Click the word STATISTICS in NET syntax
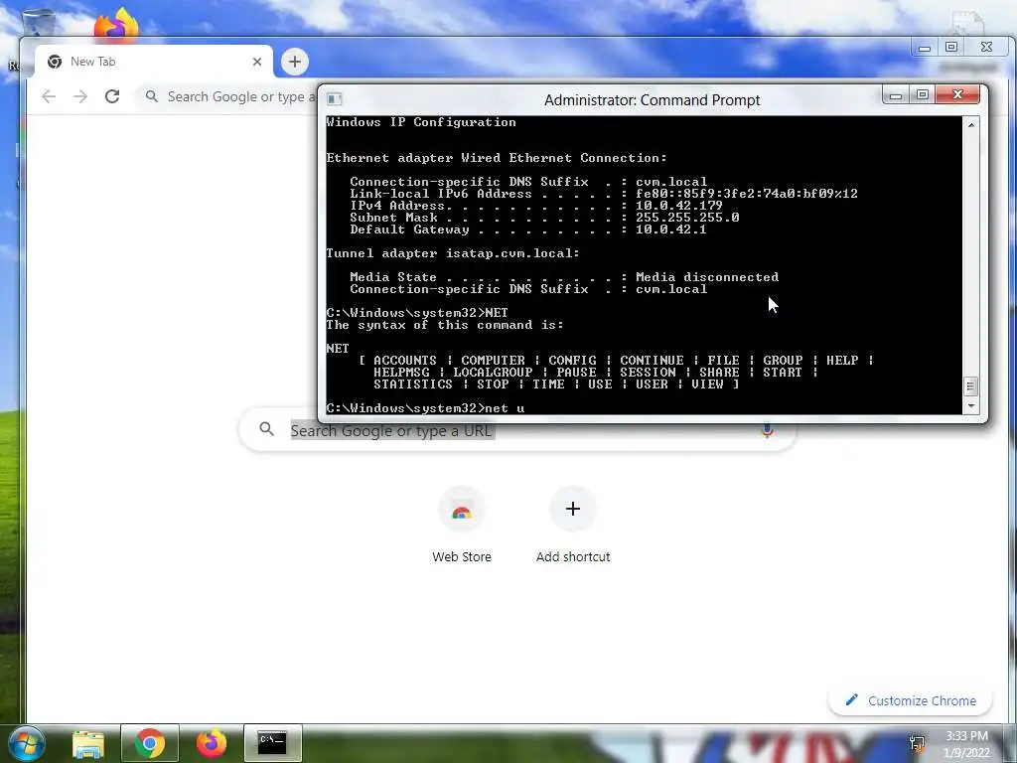The image size is (1017, 763). tap(412, 384)
